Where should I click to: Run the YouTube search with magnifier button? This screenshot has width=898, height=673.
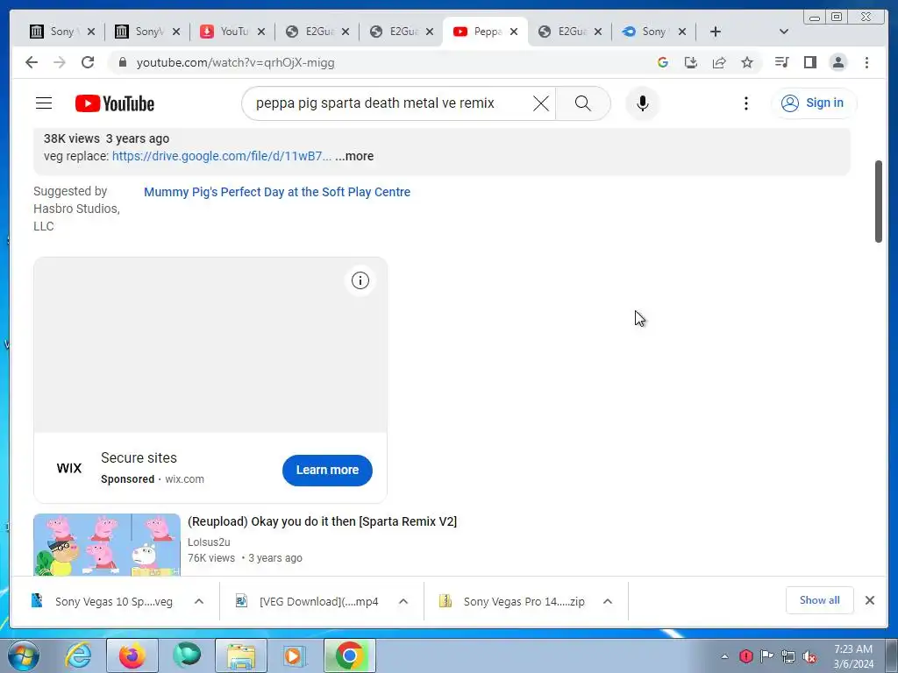point(582,103)
